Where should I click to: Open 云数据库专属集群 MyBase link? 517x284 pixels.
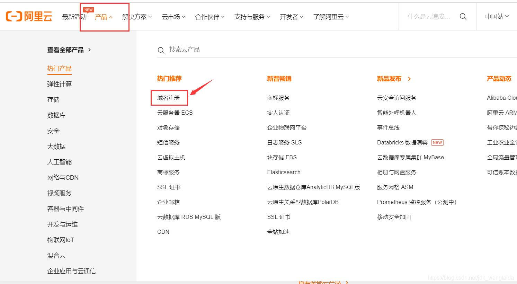(410, 157)
